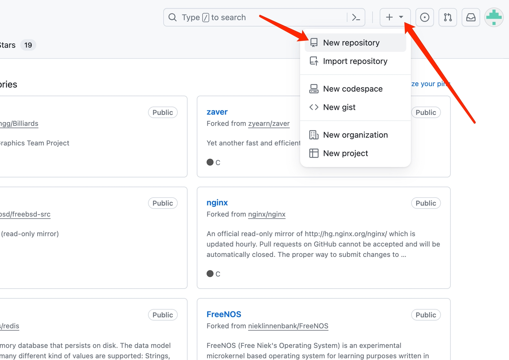Follow the nieklinnenbank/FreeNOS fork source link
Viewport: 509px width, 360px height.
point(288,326)
